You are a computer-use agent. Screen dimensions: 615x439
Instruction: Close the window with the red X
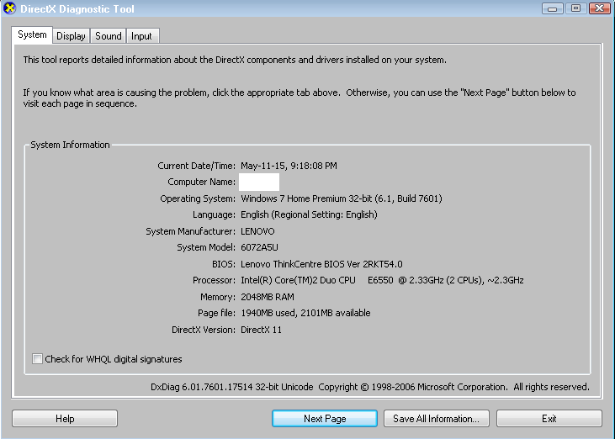(x=600, y=8)
